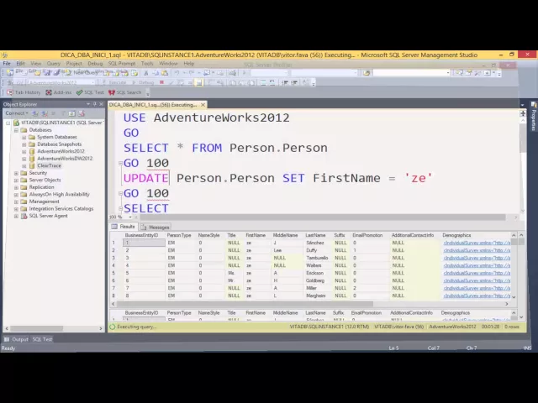Open SQL Search from the toolbar
This screenshot has width=538, height=403.
coord(125,92)
